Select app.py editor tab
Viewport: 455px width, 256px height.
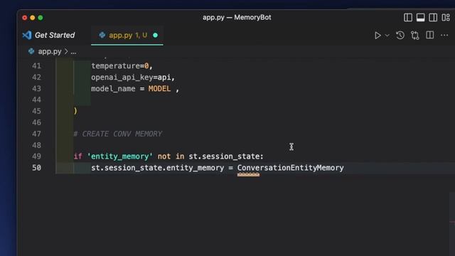(127, 36)
